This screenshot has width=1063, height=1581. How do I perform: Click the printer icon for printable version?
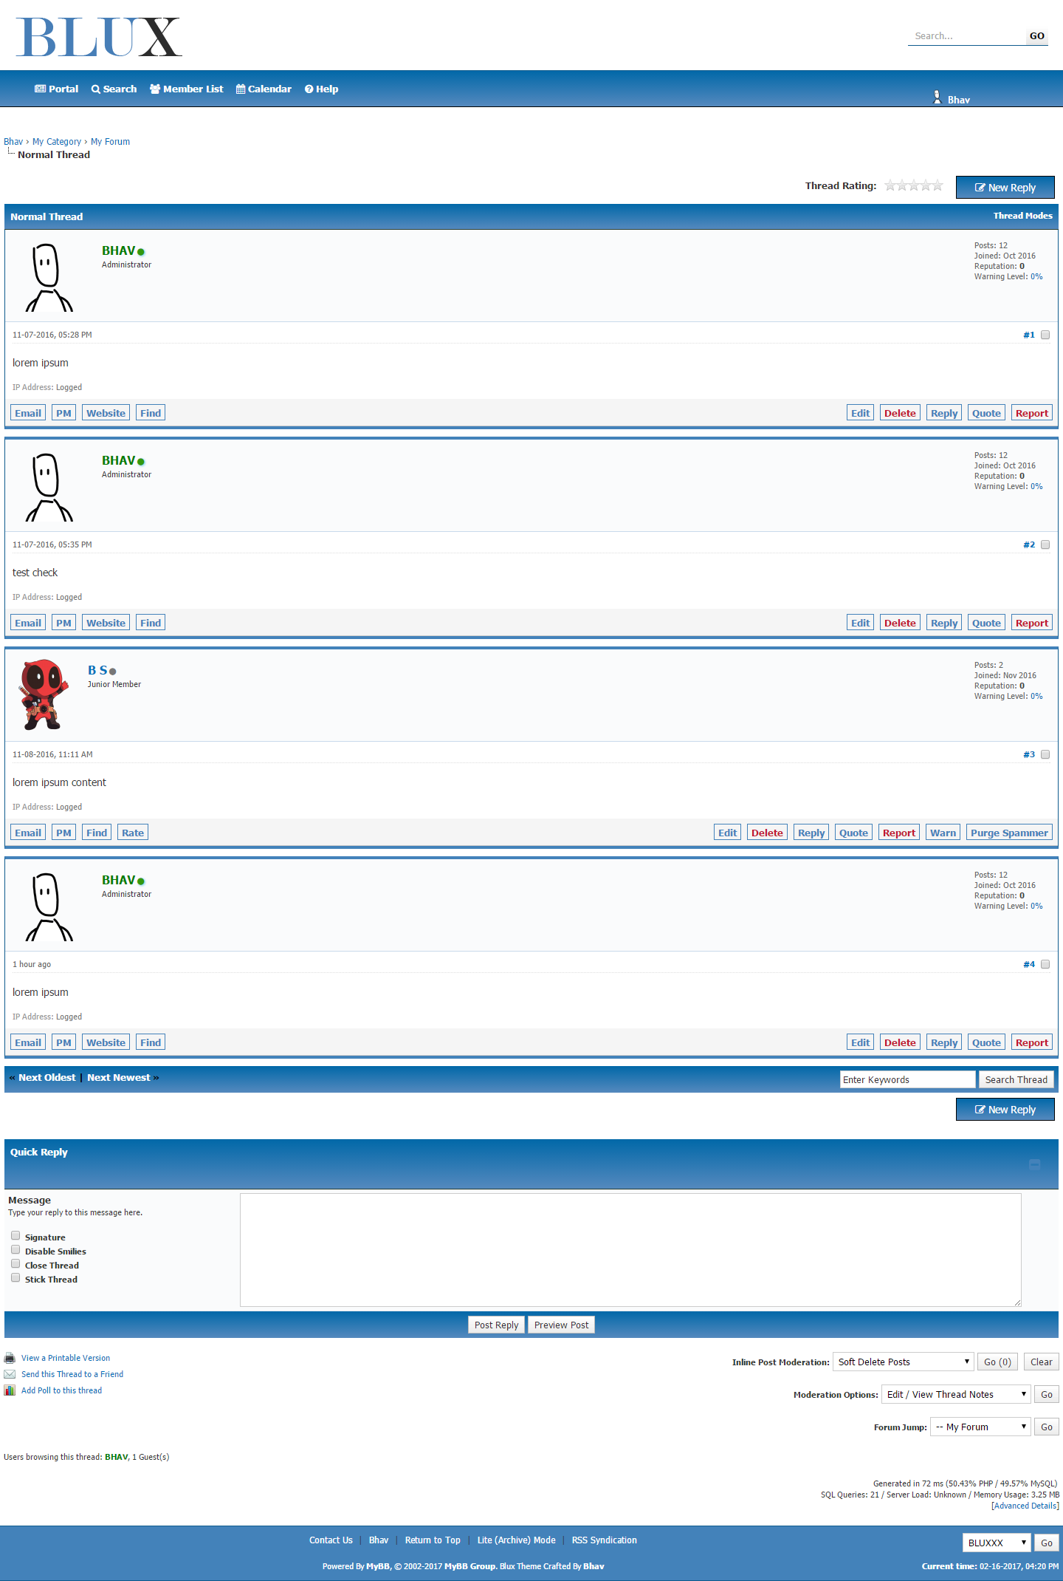point(10,1358)
